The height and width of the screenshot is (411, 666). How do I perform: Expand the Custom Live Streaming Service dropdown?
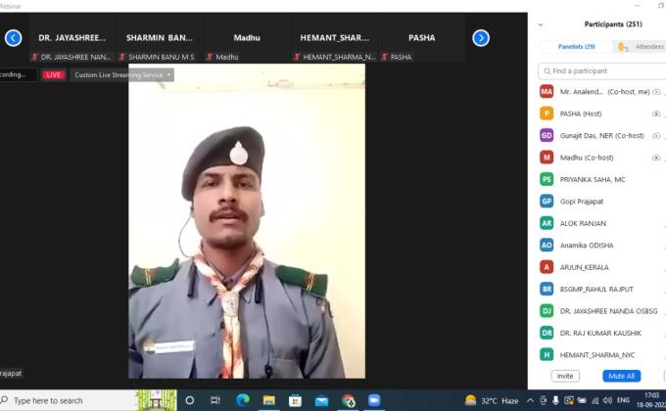coord(169,74)
